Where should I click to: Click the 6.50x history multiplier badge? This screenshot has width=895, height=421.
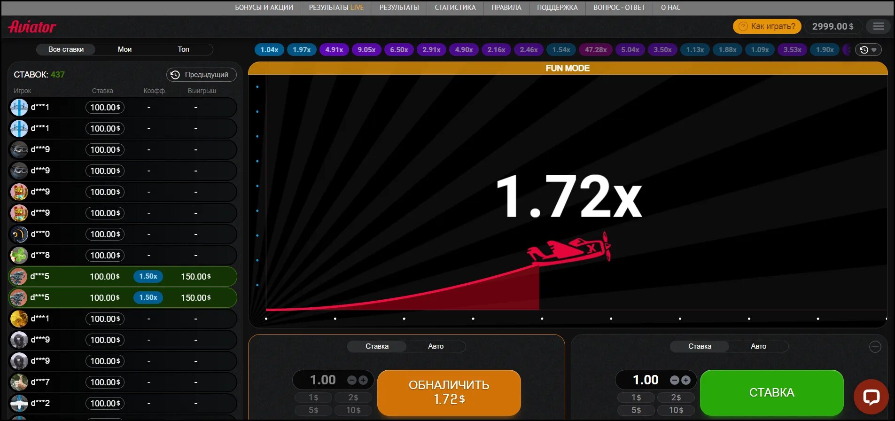(x=399, y=49)
